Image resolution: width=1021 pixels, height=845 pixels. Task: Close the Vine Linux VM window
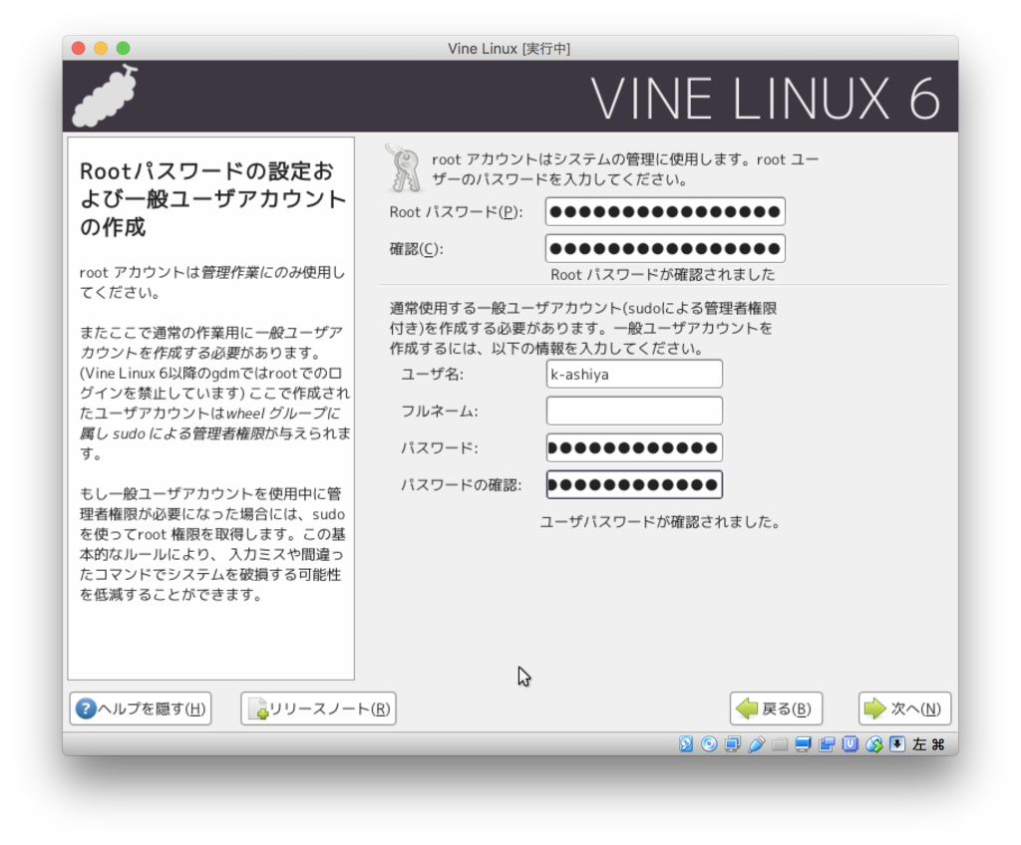[x=79, y=48]
